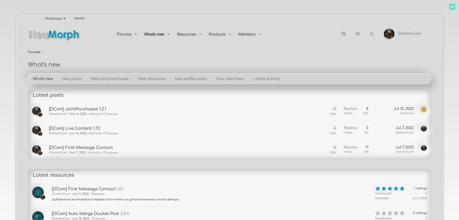Viewport: 459px width, 220px height.
Task: Toggle watch for First Message Contact thread
Action: (x=334, y=147)
